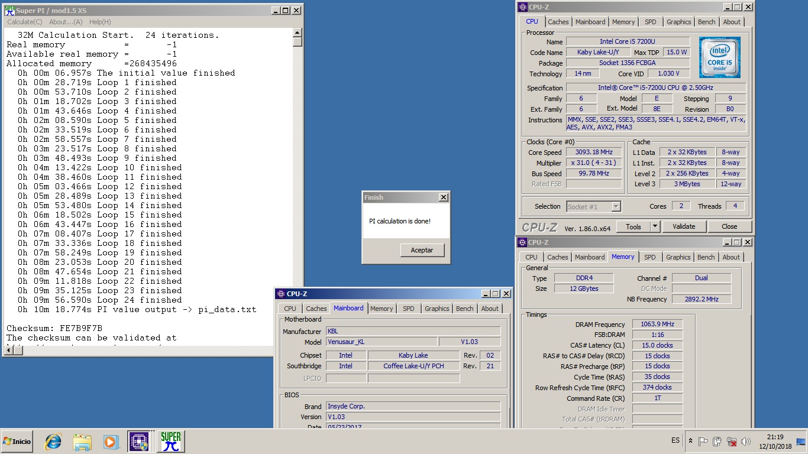Show hidden tray icons arrow

click(x=690, y=441)
